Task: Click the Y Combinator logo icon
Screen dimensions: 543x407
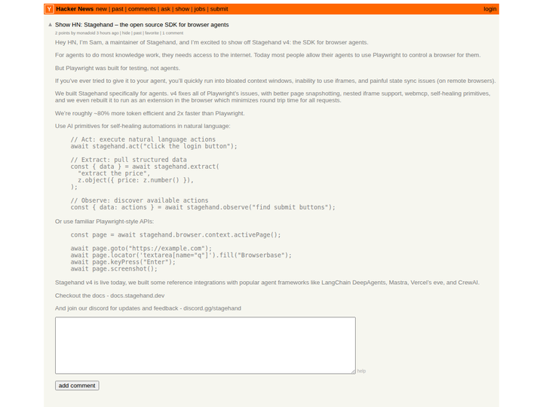Action: tap(49, 9)
